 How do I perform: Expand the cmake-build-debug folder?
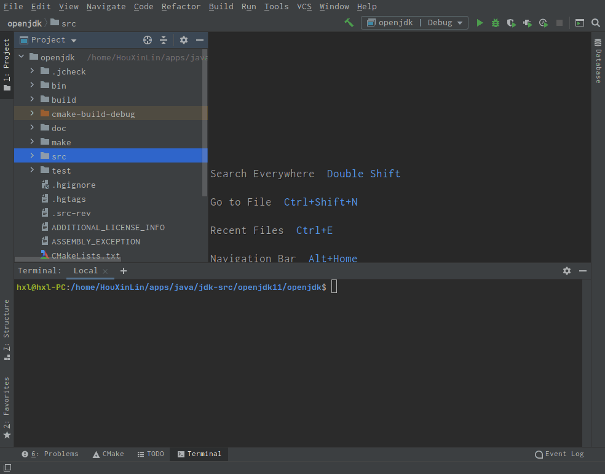coord(32,113)
